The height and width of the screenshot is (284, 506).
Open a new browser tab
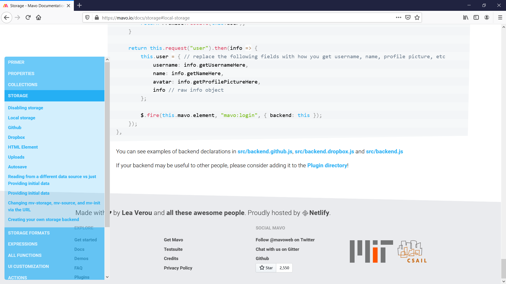79,5
